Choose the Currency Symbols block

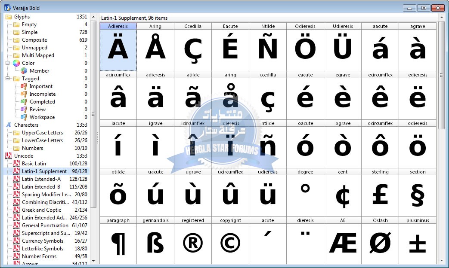[x=43, y=241]
